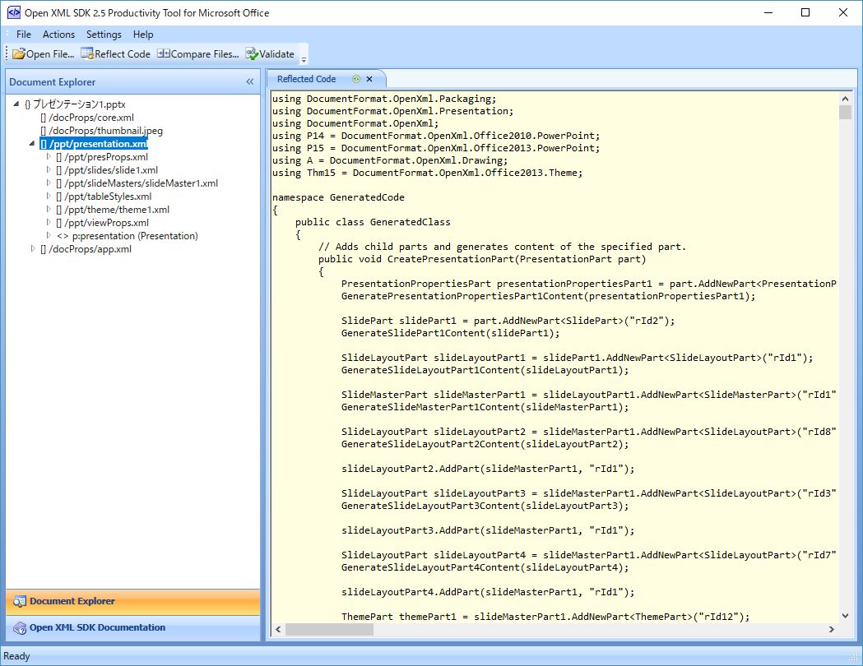Select /ppt/viewProps.xml in the tree
Screen dimensions: 863x666
click(x=107, y=224)
